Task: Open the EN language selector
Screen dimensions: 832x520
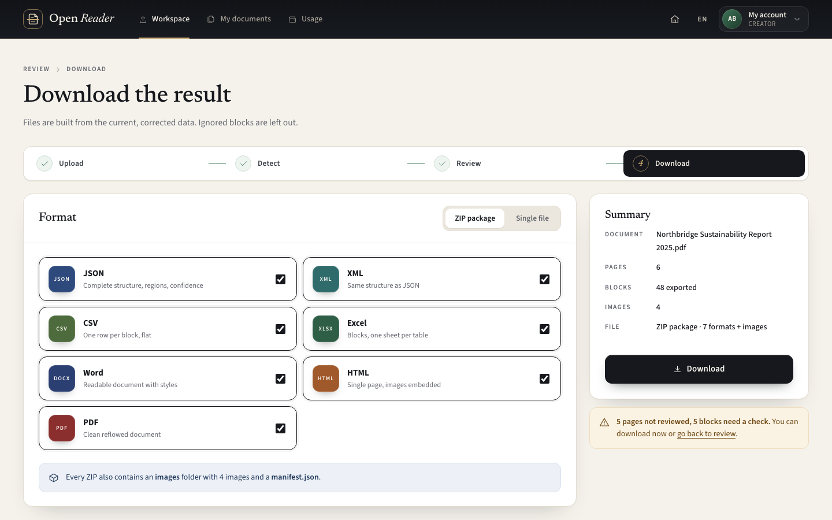Action: pos(702,19)
